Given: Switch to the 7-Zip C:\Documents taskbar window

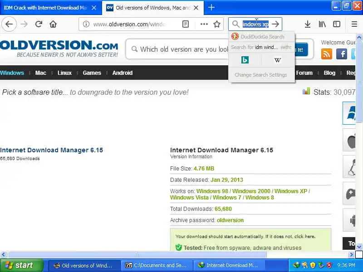Looking at the screenshot, I should pyautogui.click(x=157, y=266).
